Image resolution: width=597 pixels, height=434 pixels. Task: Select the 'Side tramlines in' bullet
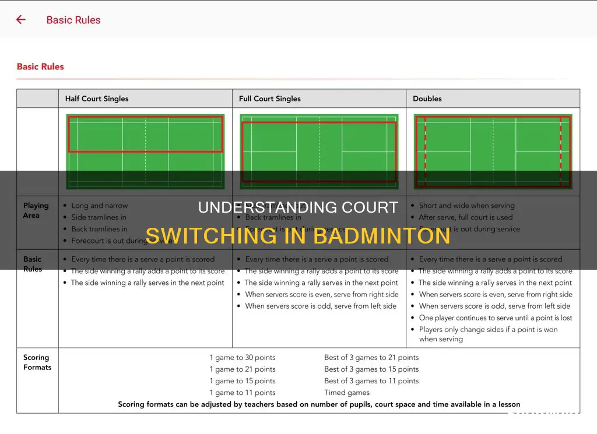99,217
